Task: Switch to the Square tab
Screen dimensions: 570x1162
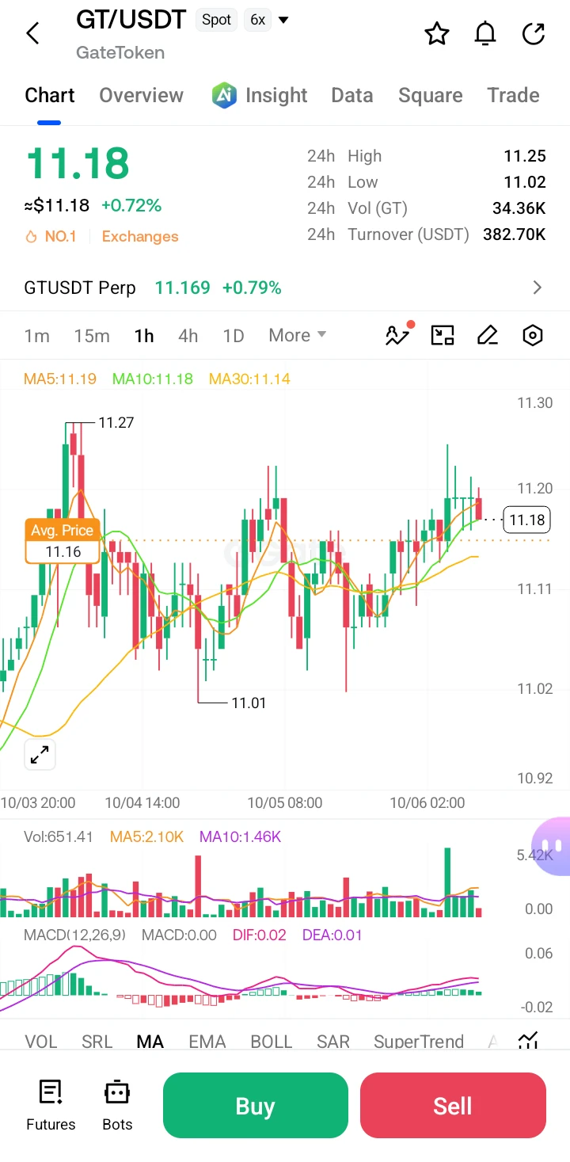Action: point(431,95)
